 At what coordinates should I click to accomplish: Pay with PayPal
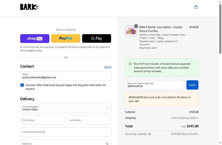pyautogui.click(x=66, y=39)
